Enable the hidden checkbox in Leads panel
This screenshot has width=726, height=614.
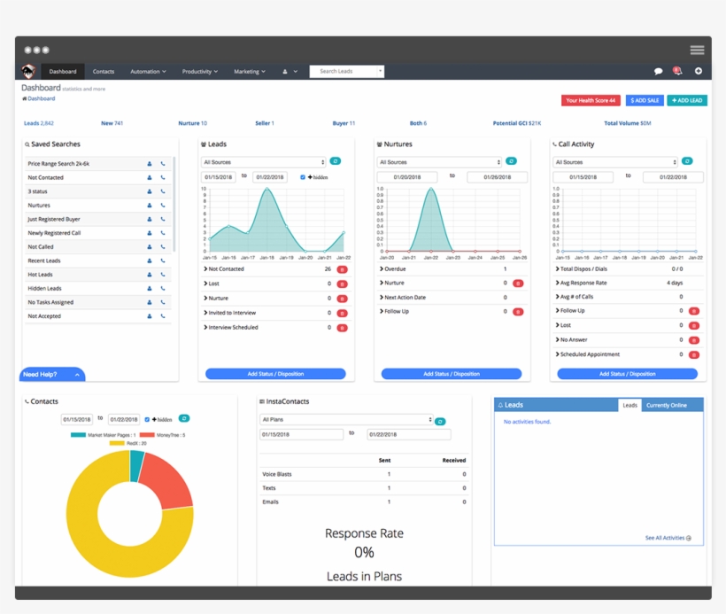(302, 177)
